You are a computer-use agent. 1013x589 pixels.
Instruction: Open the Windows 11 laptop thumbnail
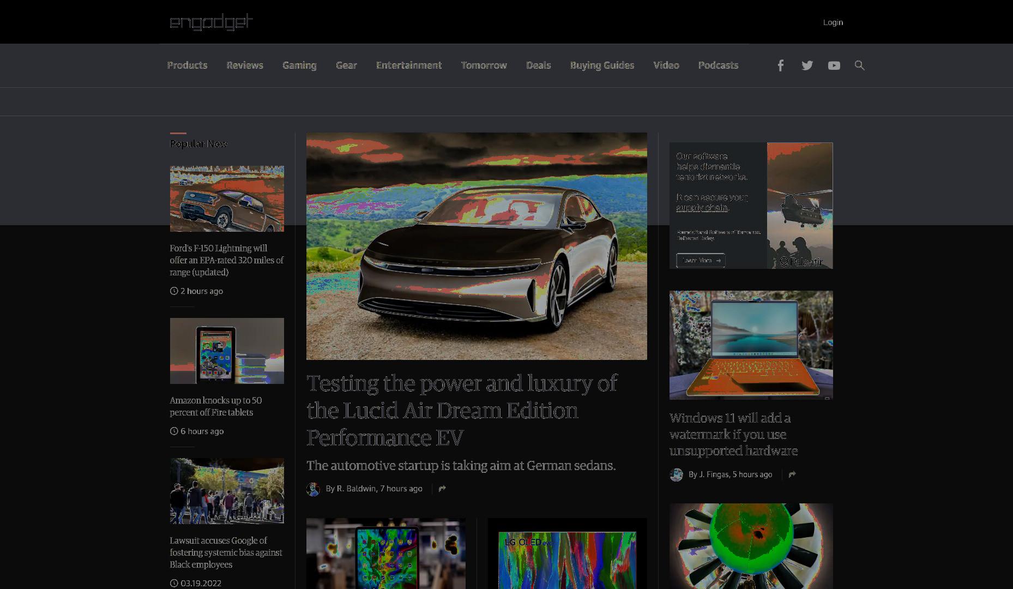pyautogui.click(x=751, y=345)
